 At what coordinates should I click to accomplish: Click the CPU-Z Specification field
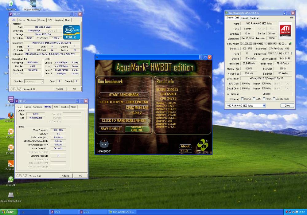tap(52, 43)
